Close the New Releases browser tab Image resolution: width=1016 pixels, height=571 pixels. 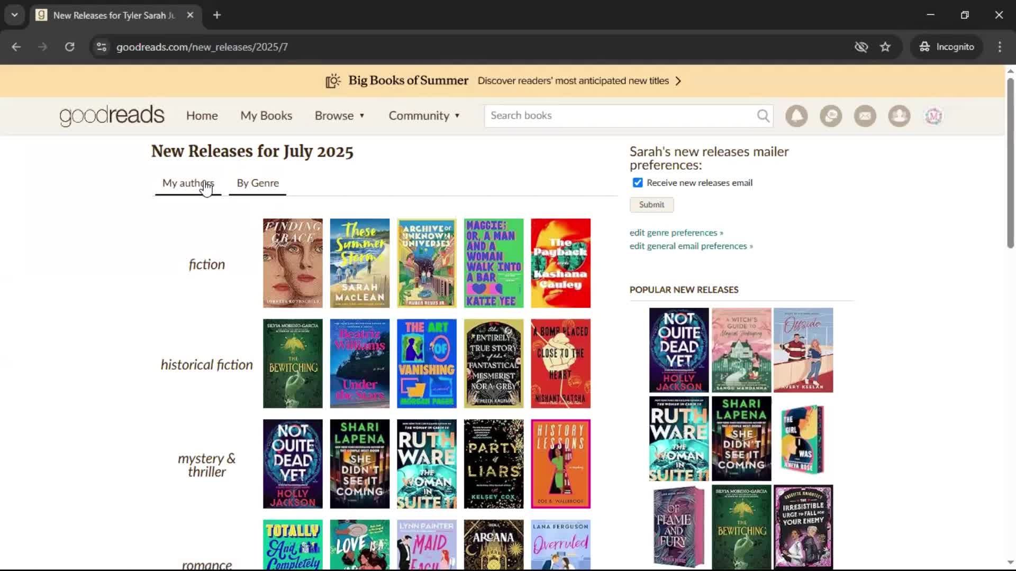tap(190, 15)
